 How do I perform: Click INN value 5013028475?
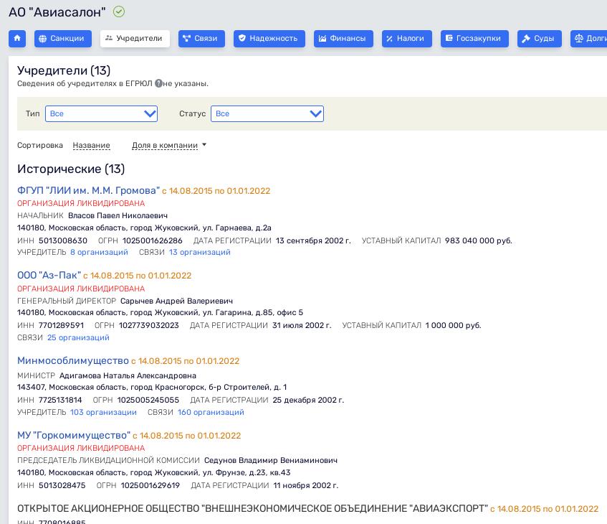pos(62,486)
